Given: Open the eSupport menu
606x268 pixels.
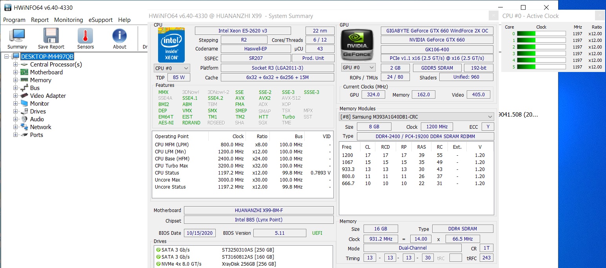Looking at the screenshot, I should click(x=100, y=20).
